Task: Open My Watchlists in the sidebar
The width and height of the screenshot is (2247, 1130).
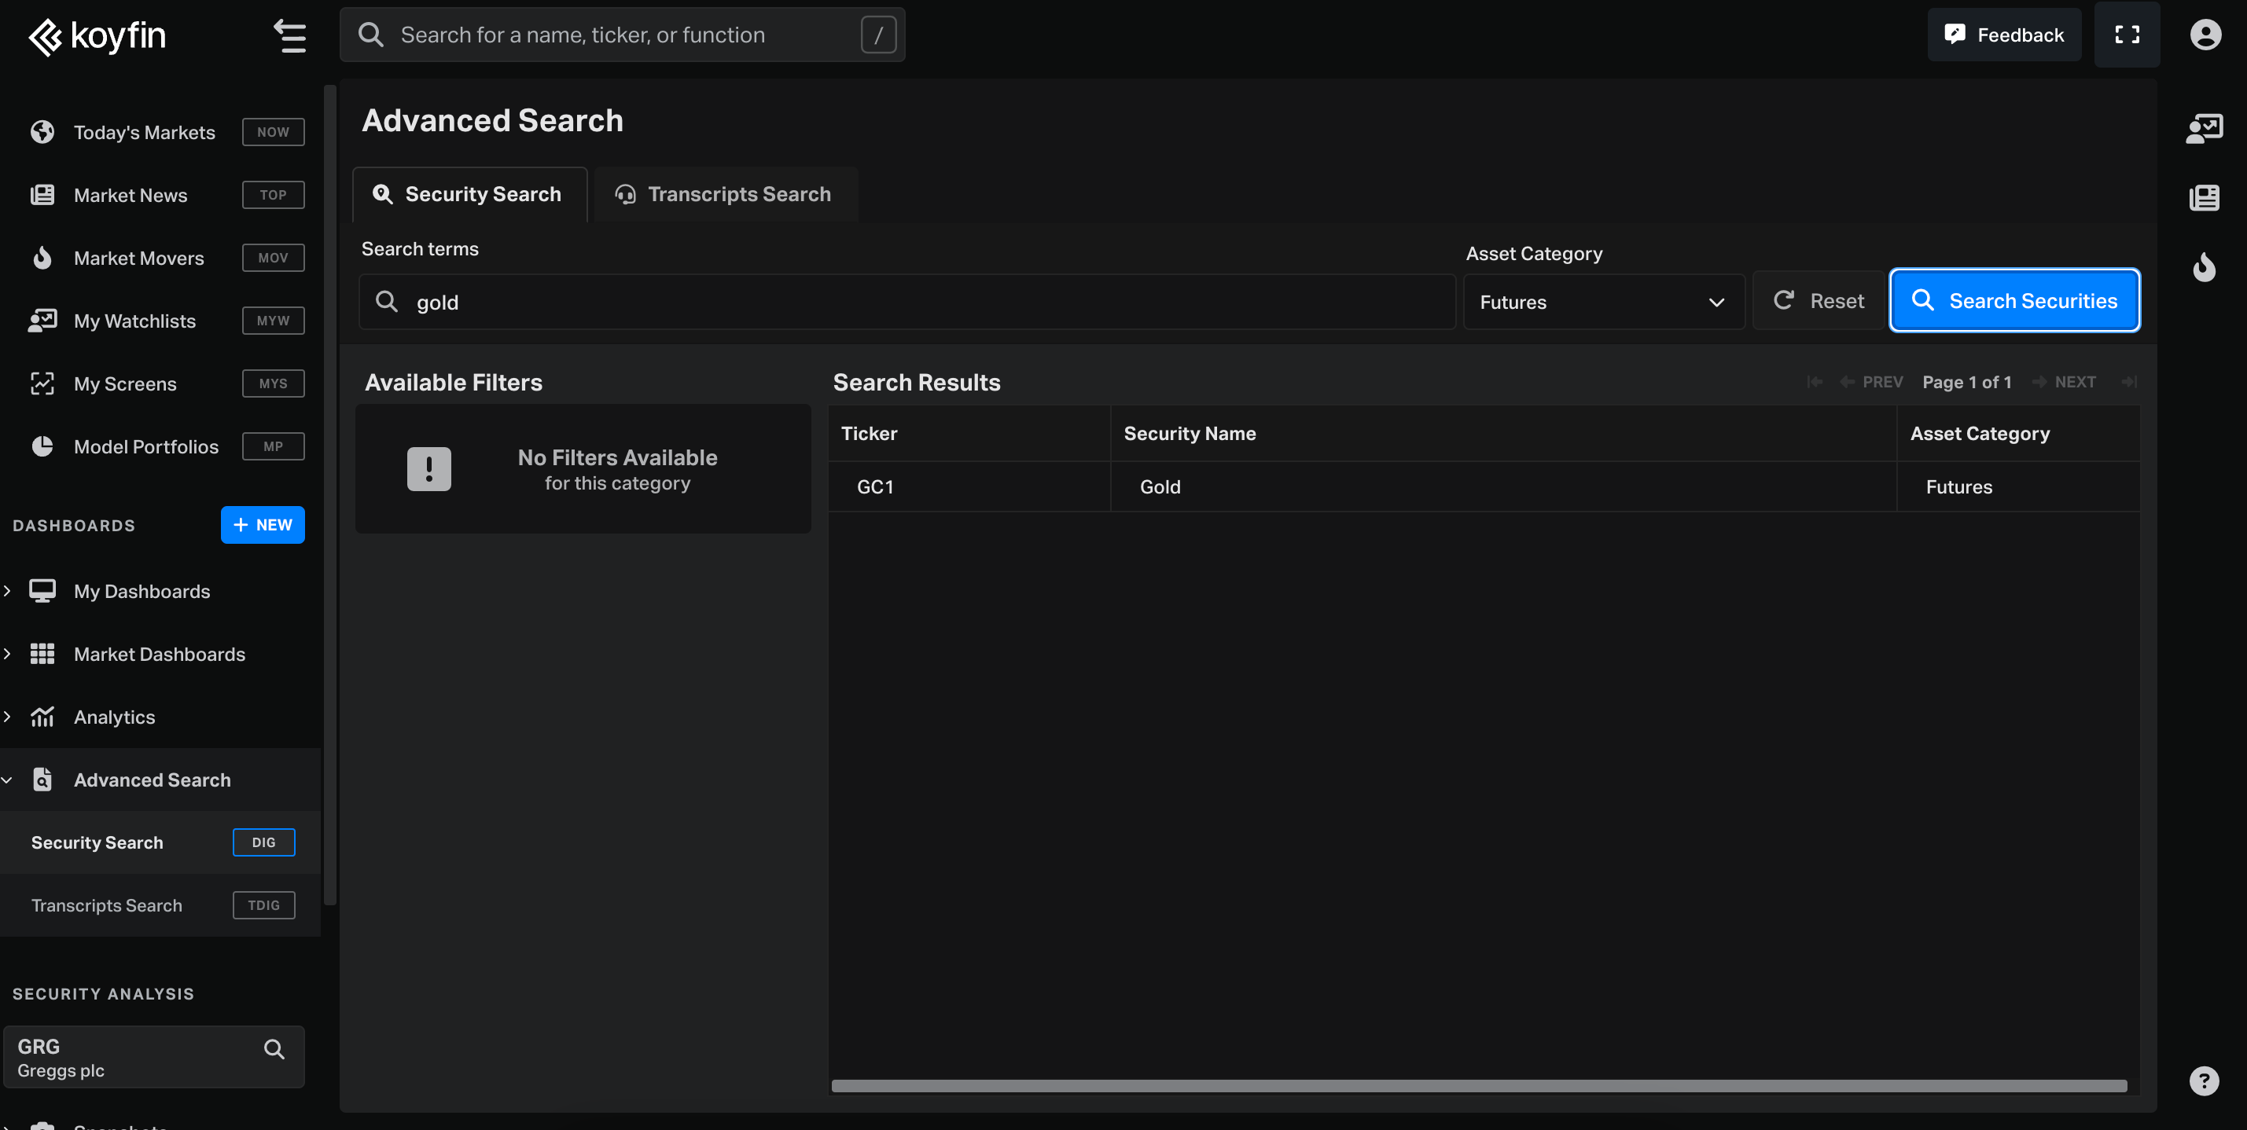Action: pyautogui.click(x=134, y=321)
